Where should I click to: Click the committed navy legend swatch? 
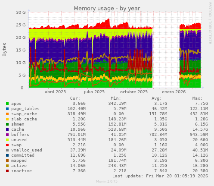pyautogui.click(x=7, y=155)
